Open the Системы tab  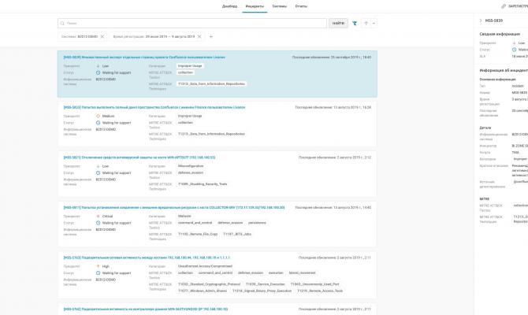280,6
